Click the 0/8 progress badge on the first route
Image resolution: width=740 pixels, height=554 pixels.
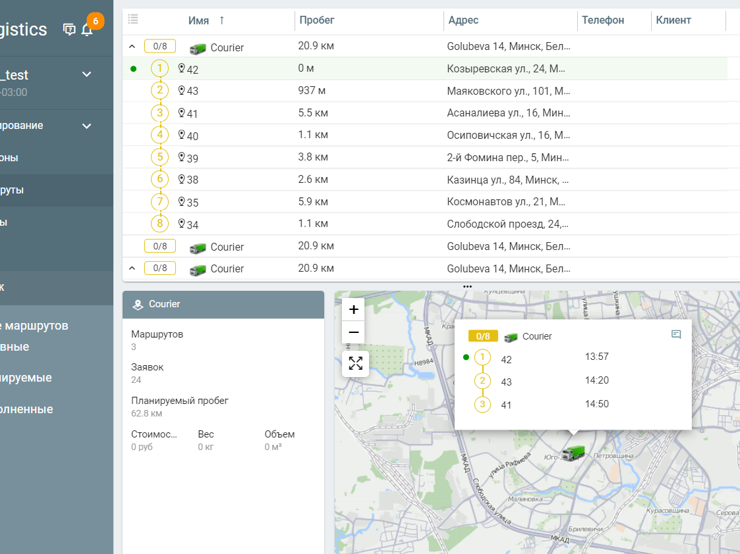tap(159, 46)
